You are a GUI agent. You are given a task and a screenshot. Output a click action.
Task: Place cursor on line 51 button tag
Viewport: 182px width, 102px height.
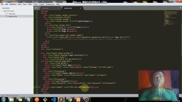coord(71,87)
